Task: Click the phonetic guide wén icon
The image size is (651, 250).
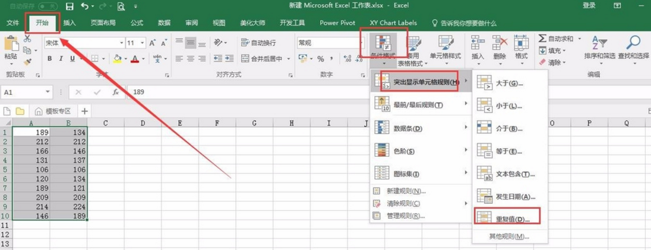Action: point(157,59)
